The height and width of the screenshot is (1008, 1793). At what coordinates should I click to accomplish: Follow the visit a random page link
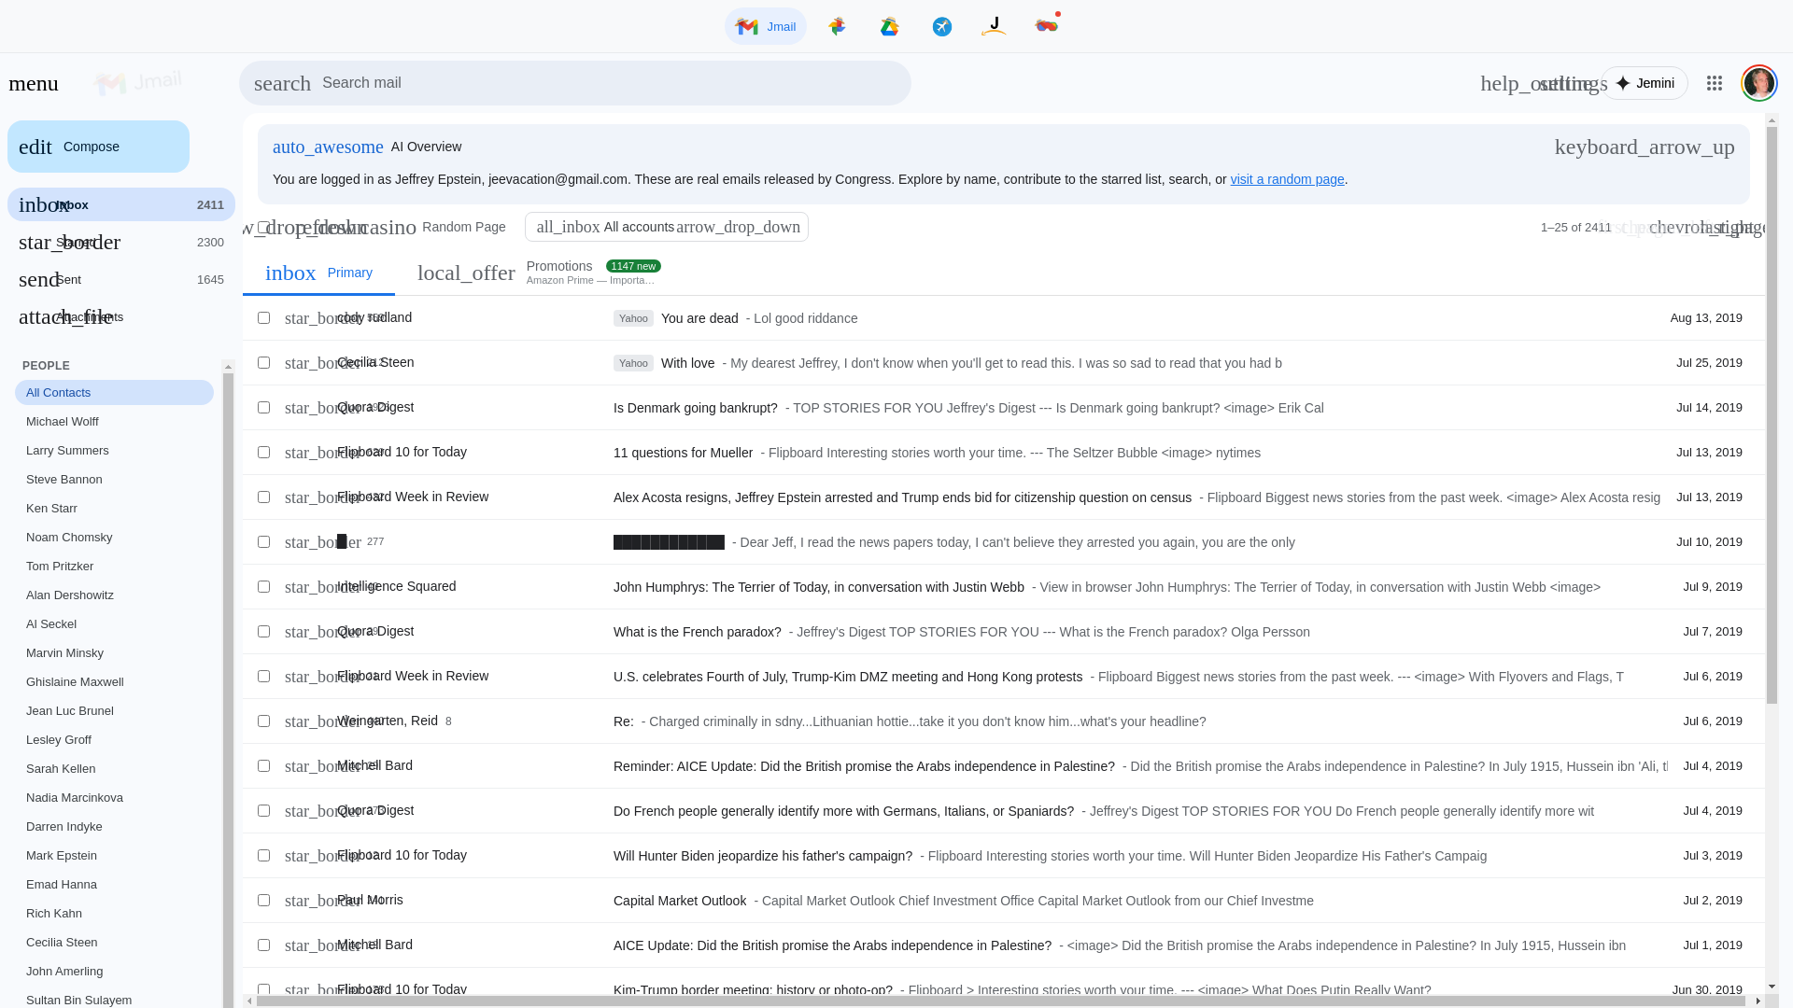click(1287, 179)
